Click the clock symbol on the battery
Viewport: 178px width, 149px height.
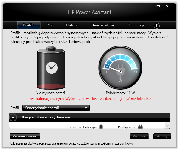52,68
